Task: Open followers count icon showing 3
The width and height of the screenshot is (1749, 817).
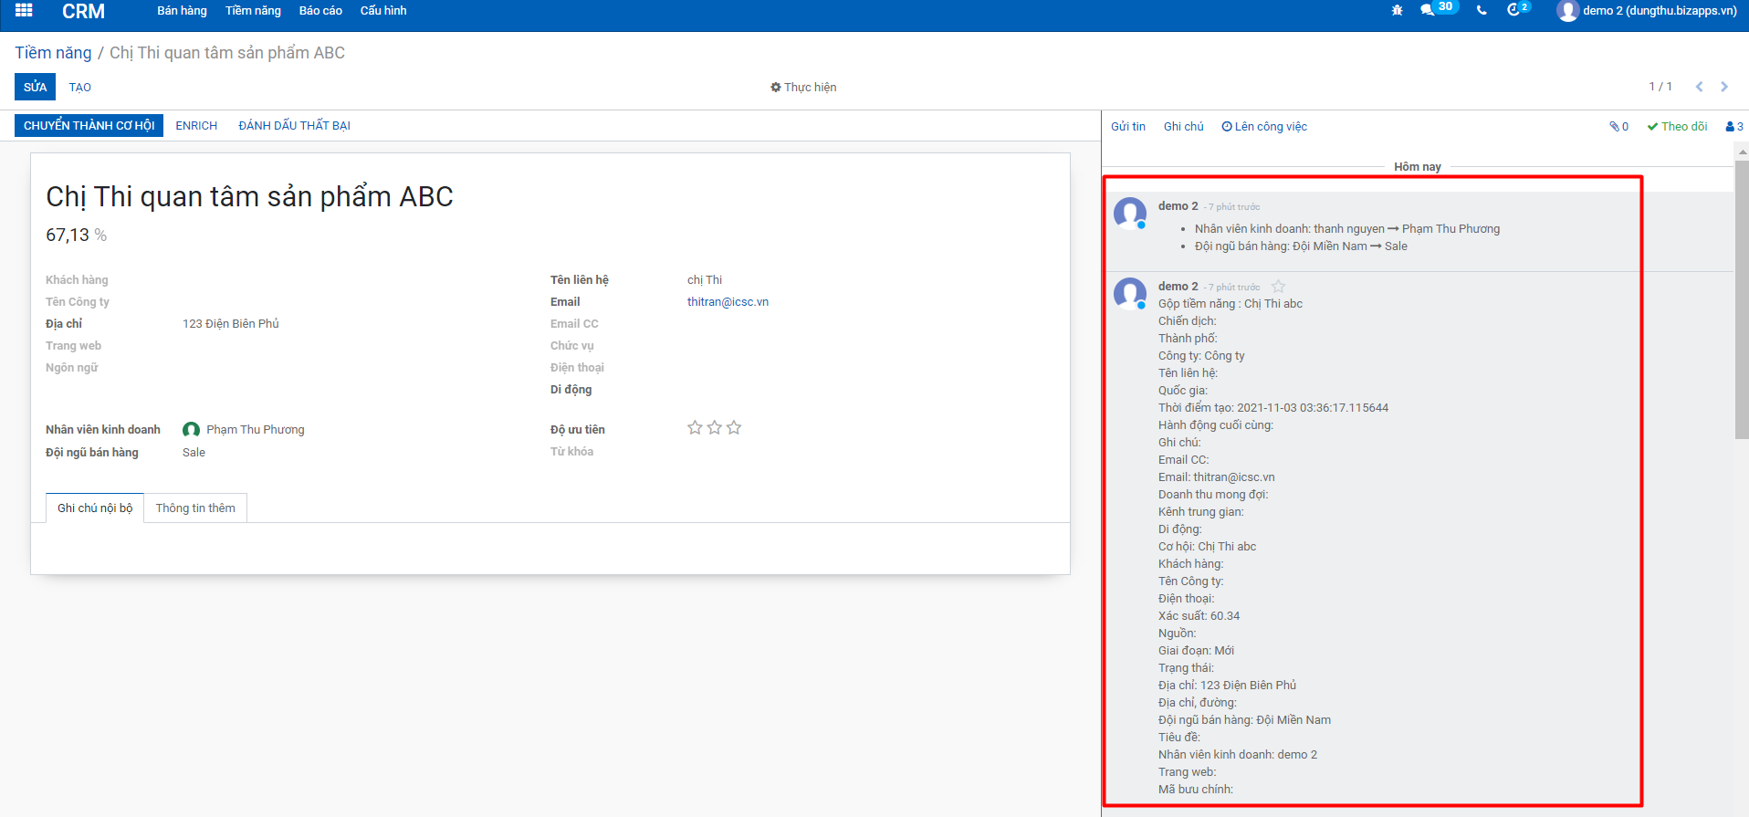Action: click(1734, 127)
